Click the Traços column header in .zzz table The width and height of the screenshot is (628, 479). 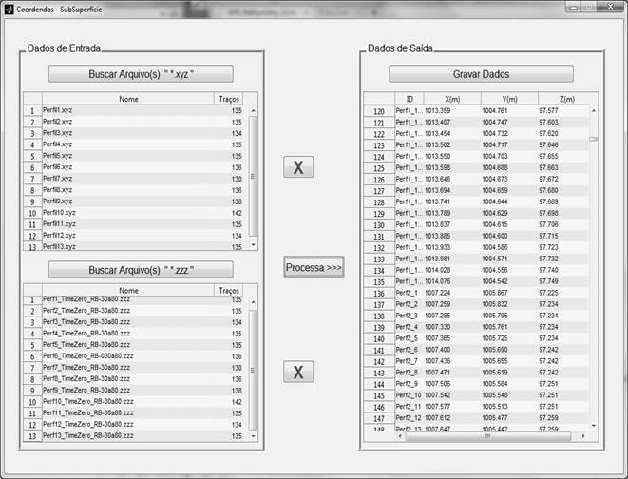click(229, 291)
